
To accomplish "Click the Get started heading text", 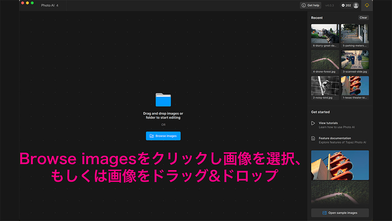I will pyautogui.click(x=320, y=112).
